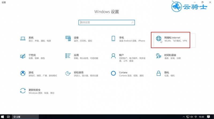Open the Update & Security (更新和安全) icon

[x=23, y=91]
